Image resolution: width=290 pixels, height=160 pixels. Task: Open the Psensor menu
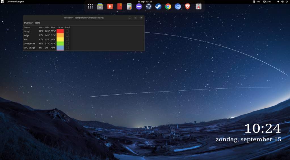[x=28, y=23]
